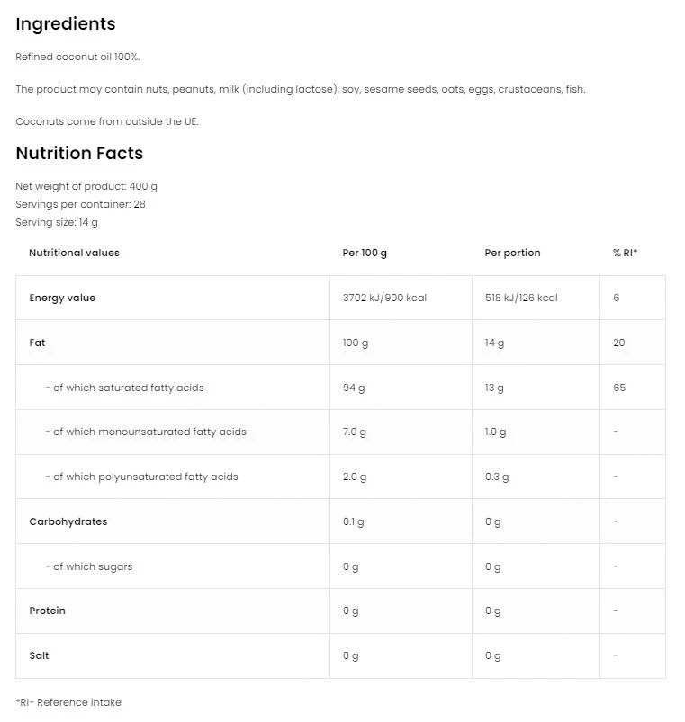Screen dimensions: 685x722
Task: Select the 'Refined coconut oil 100%' text
Action: click(x=78, y=57)
